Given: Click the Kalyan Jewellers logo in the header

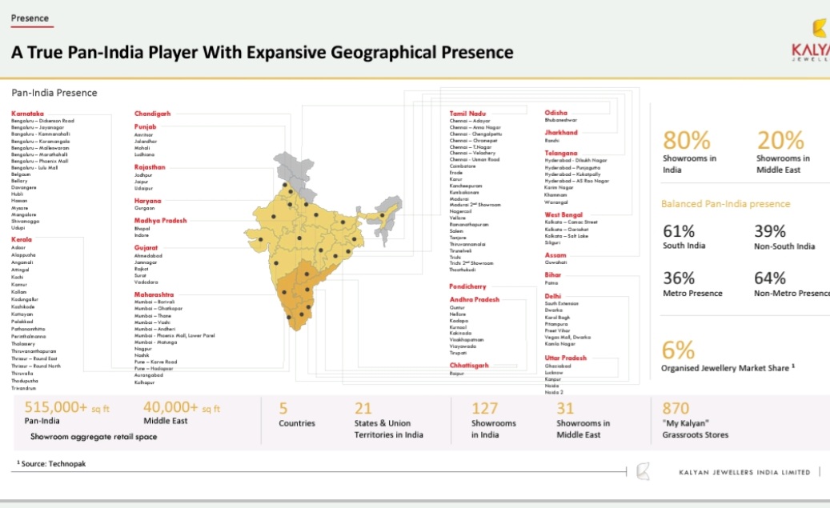Looking at the screenshot, I should click(x=812, y=41).
